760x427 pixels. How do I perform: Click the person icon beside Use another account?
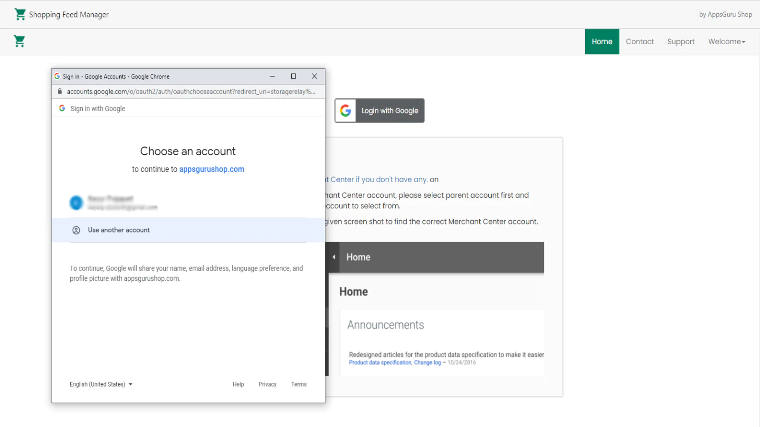pos(76,230)
